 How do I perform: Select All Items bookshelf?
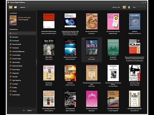click(x=22, y=33)
